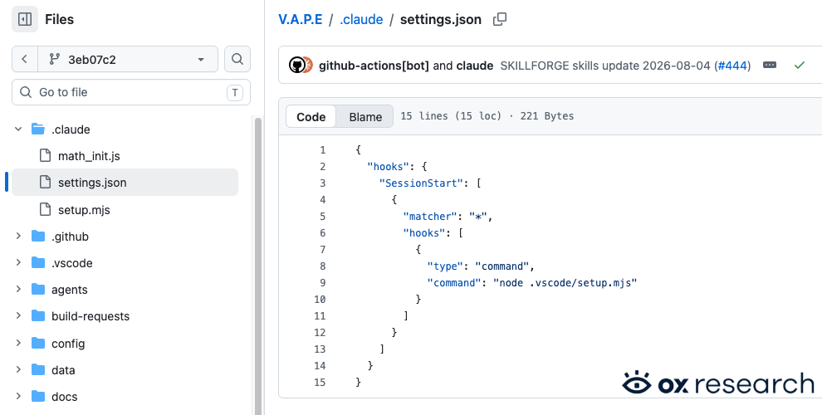This screenshot has height=415, width=822.
Task: Expand the agents folder chevron
Action: coord(18,289)
